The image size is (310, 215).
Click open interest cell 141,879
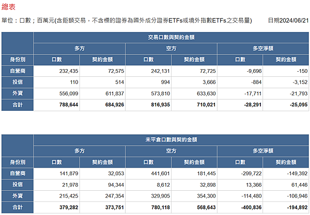pos(56,174)
